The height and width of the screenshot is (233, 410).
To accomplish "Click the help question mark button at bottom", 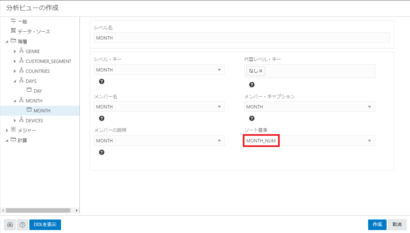I will pos(22,225).
